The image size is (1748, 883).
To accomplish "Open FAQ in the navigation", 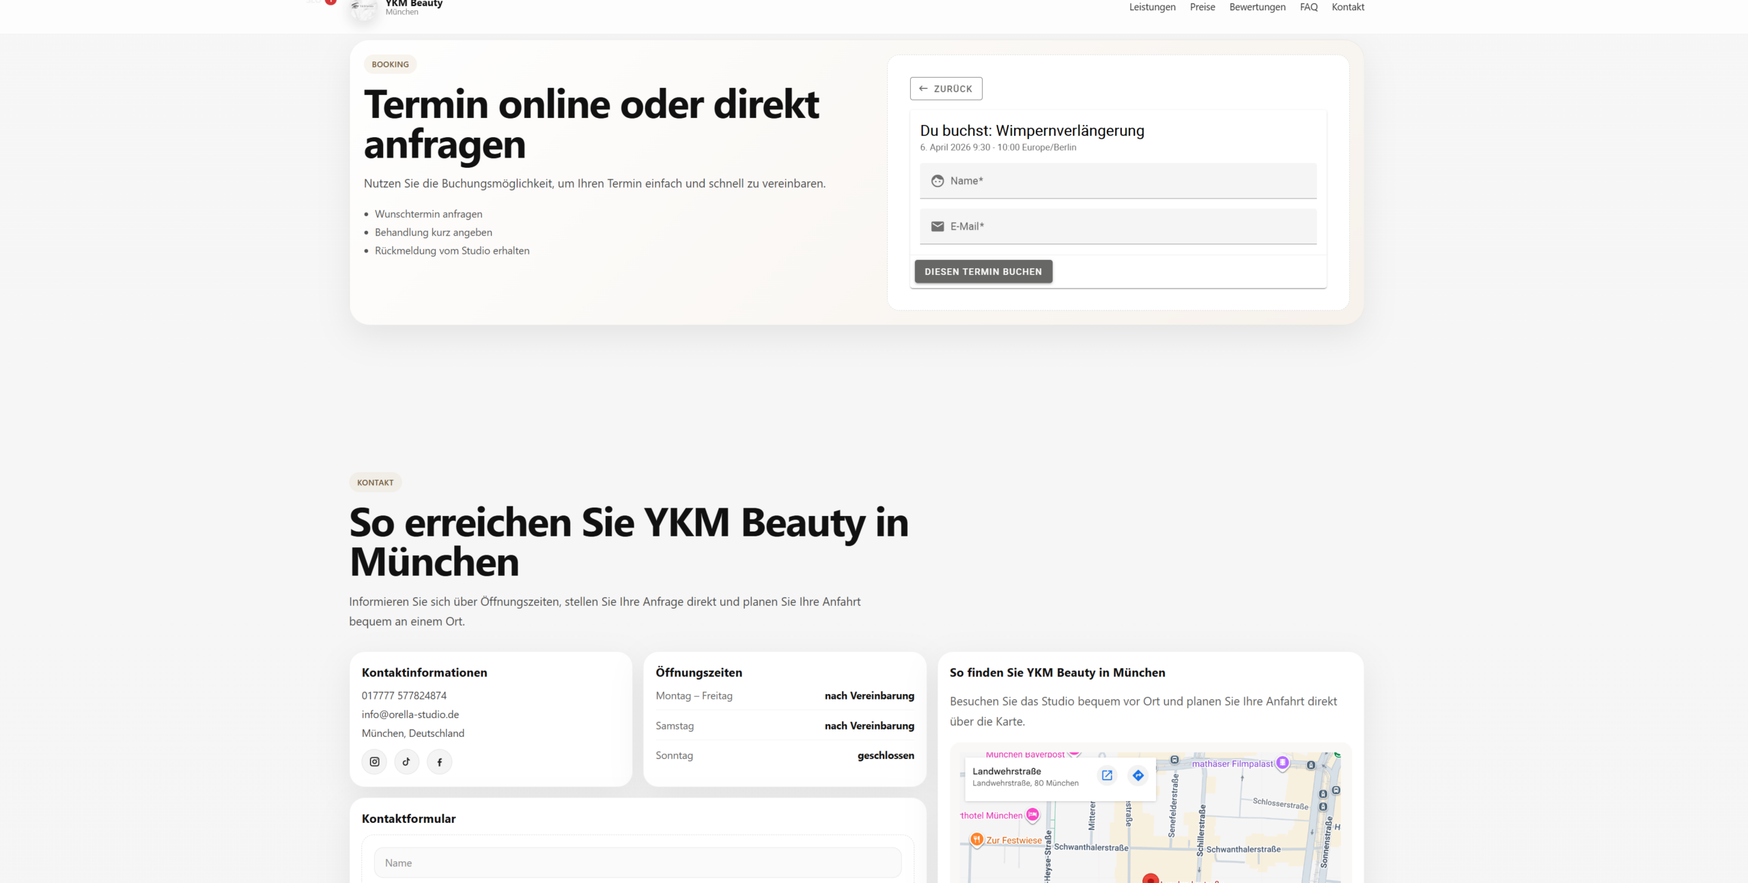I will click(x=1308, y=7).
